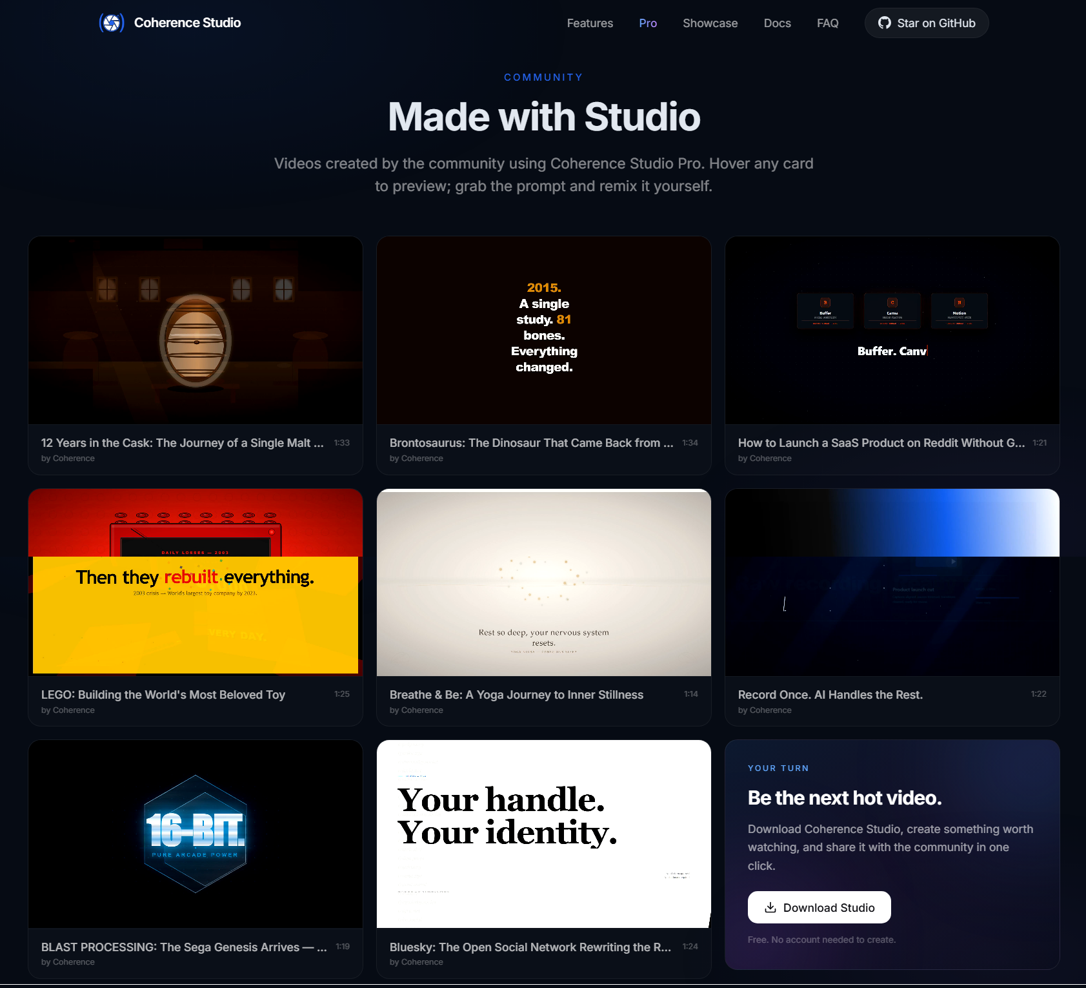Click the Download Studio button
The image size is (1086, 988).
click(x=819, y=907)
